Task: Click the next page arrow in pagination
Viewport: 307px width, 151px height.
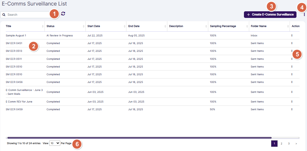Action: [296, 144]
